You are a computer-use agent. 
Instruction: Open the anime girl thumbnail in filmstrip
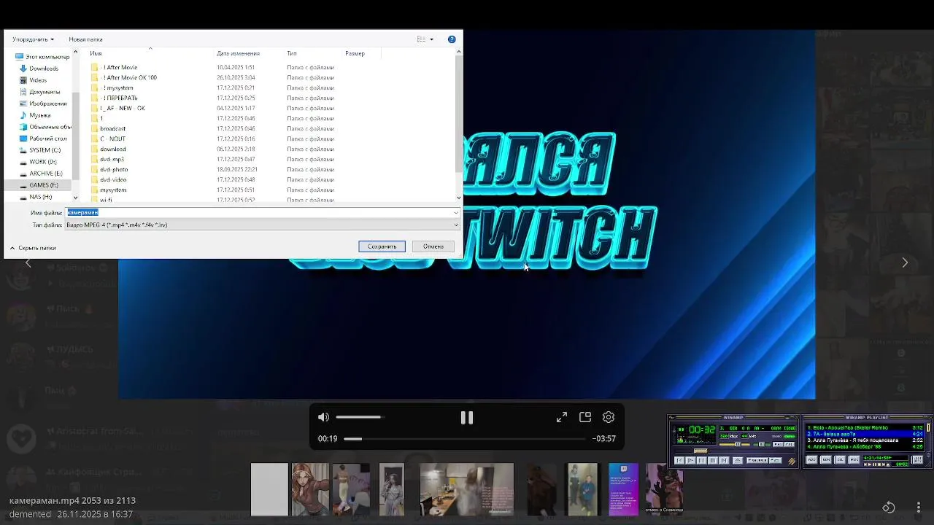[x=310, y=489]
